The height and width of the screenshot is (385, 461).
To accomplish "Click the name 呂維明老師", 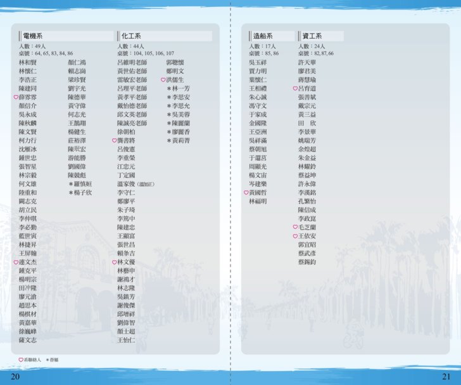I will pos(132,63).
